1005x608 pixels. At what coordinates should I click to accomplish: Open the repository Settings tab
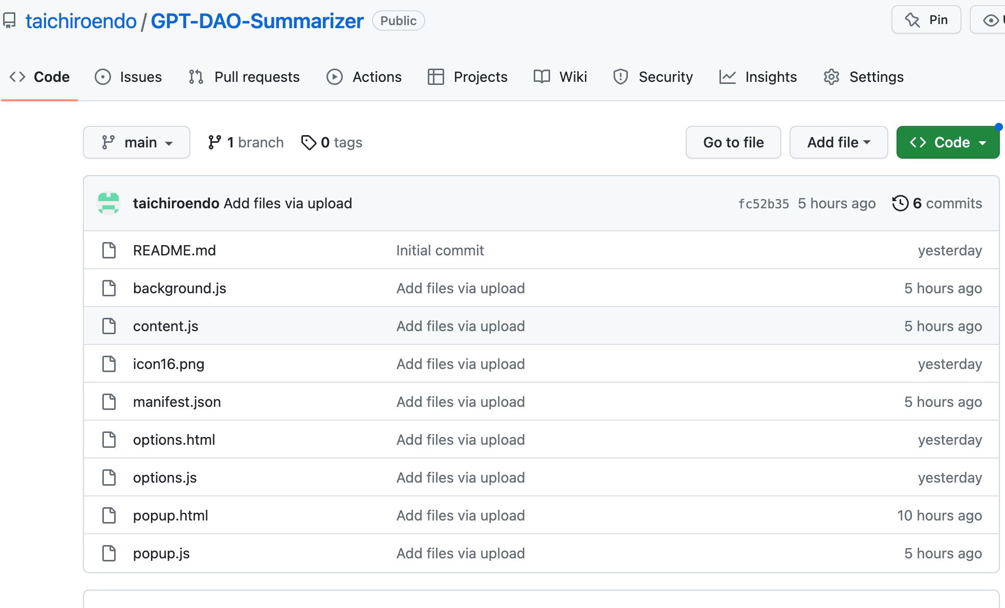coord(863,77)
